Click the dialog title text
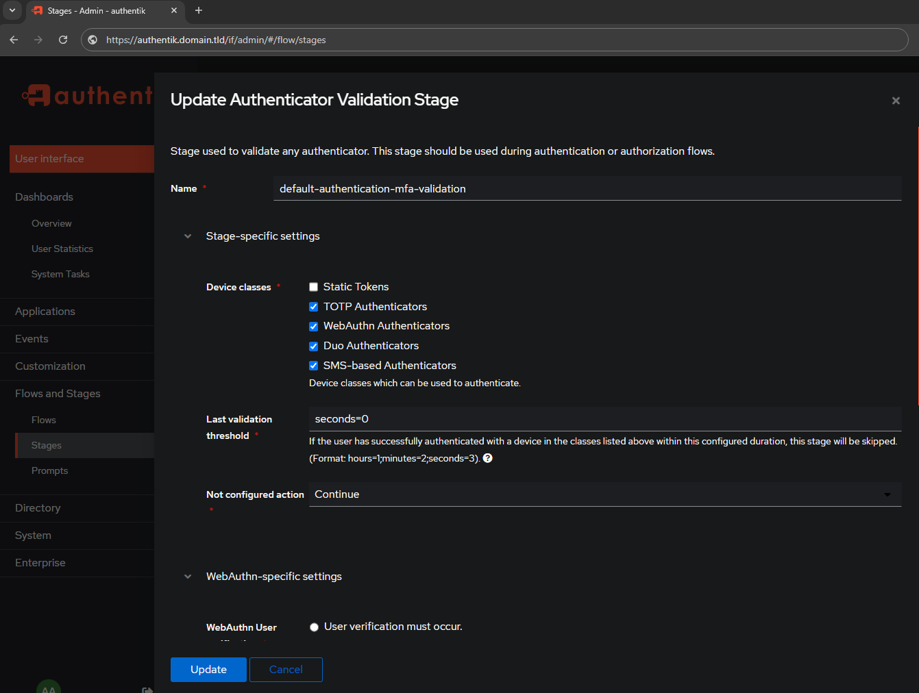 (x=315, y=100)
